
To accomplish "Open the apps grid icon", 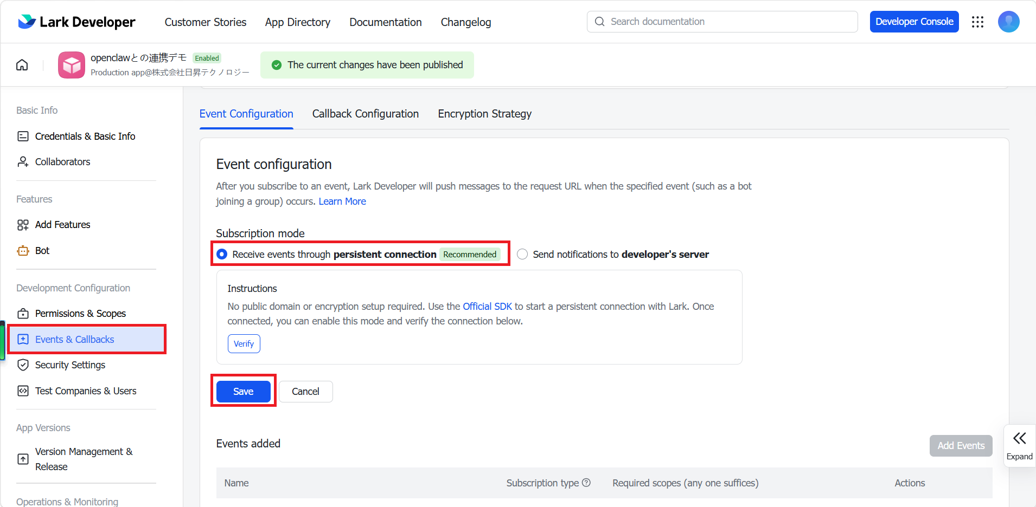I will pyautogui.click(x=977, y=22).
